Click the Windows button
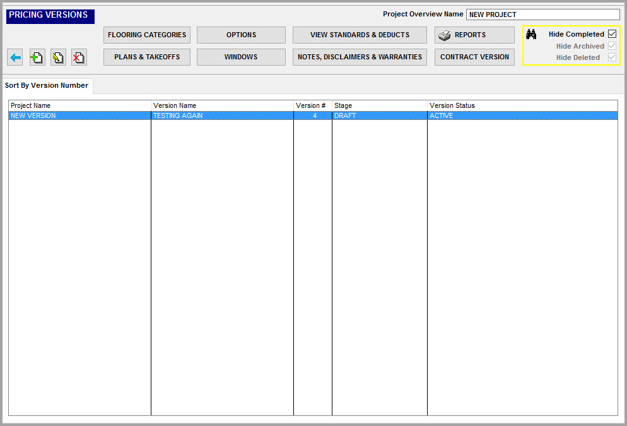Image resolution: width=627 pixels, height=426 pixels. coord(241,57)
